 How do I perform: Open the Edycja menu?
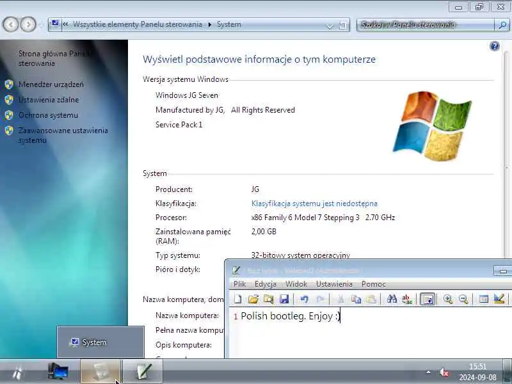point(266,284)
